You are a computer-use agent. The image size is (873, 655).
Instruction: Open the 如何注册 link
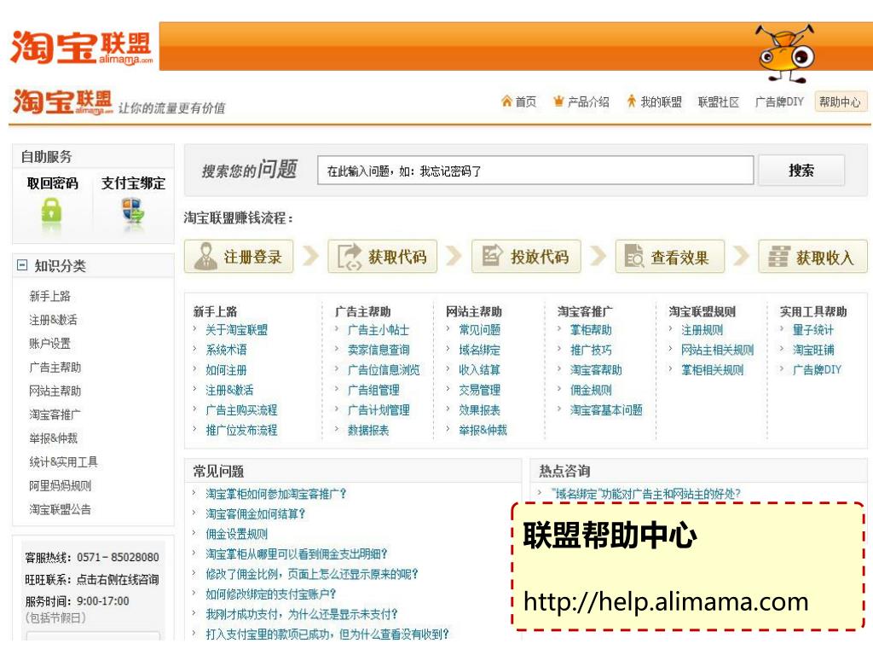(x=226, y=370)
